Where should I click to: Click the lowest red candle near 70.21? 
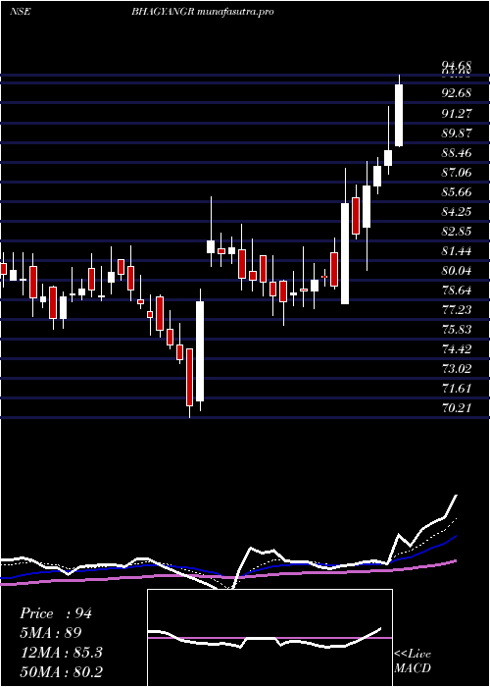(189, 377)
